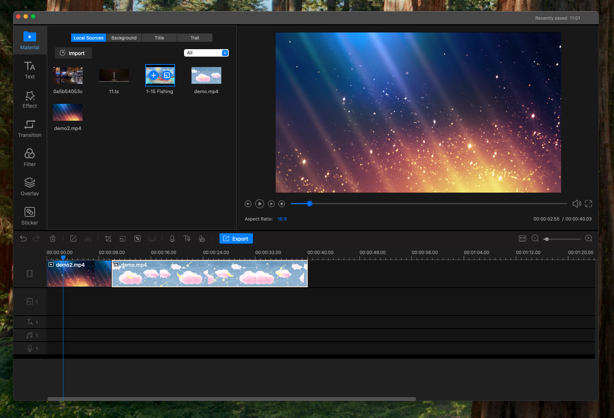Stop the preview playback
Screen dimensions: 614x418
[282, 204]
